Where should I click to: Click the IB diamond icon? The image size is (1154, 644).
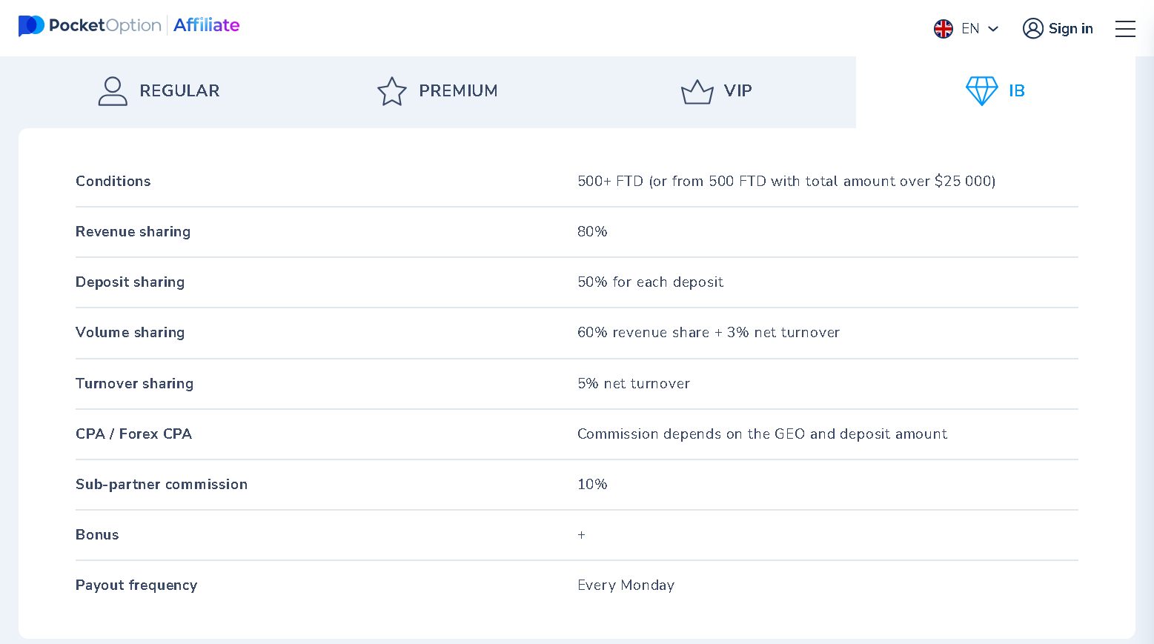(981, 91)
